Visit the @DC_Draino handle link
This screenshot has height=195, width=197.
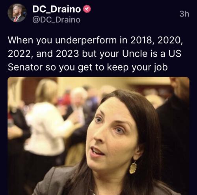pyautogui.click(x=56, y=20)
